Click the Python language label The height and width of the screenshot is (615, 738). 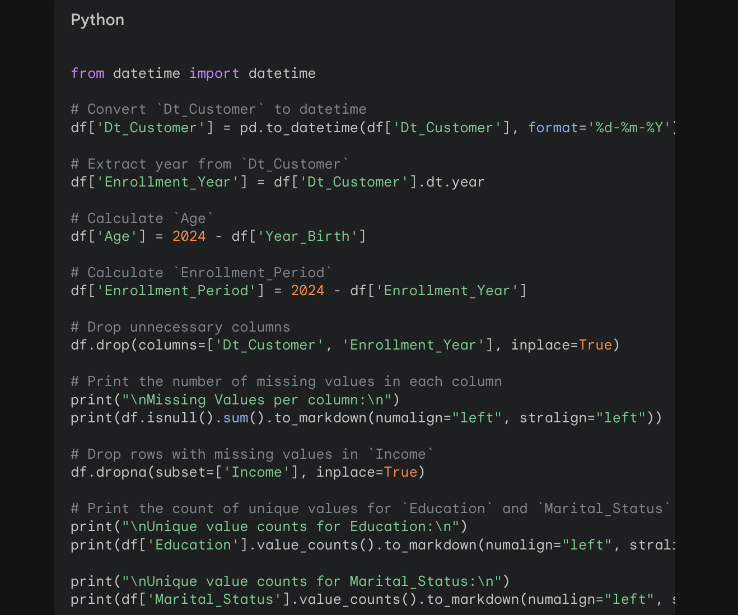pos(97,20)
